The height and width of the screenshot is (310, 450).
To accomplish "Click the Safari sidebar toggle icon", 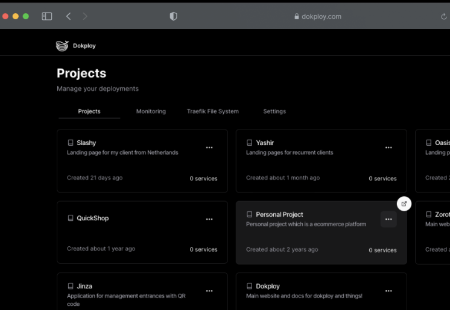I will (x=46, y=16).
